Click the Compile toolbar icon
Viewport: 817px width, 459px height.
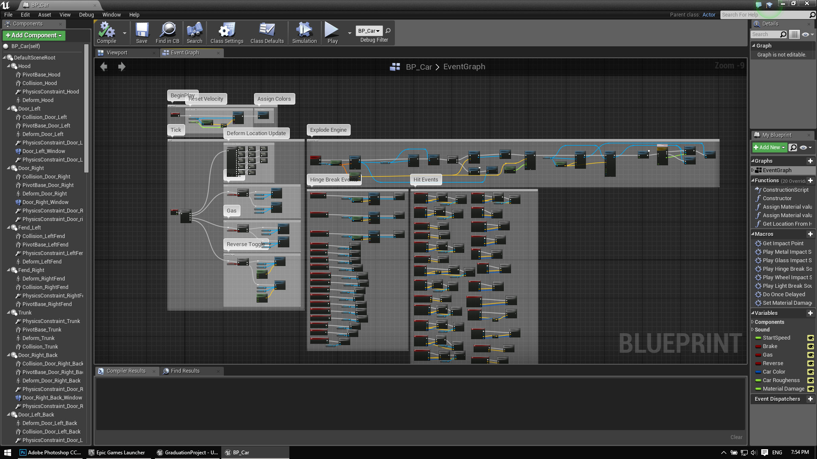click(106, 33)
